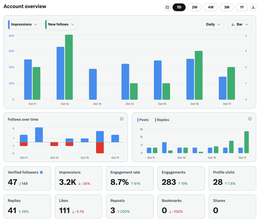Click the bar chart icon in Bar selector
This screenshot has width=259, height=224.
coord(233,25)
